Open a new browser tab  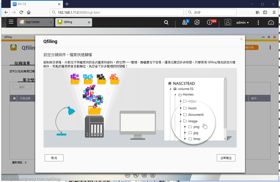click(x=67, y=4)
